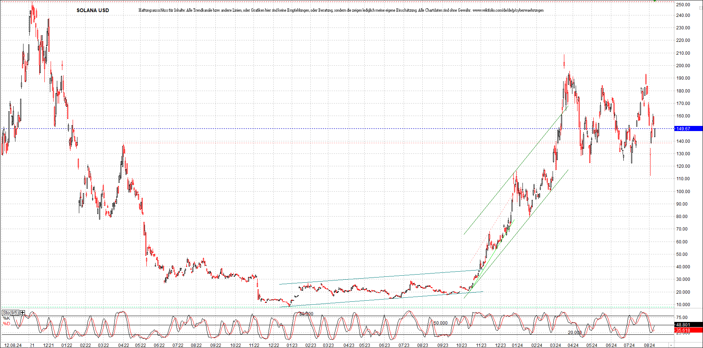
Task: Click the 200.00 price axis label
Action: [x=683, y=66]
